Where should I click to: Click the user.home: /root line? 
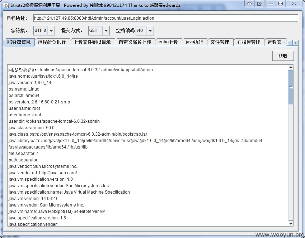coord(25,115)
